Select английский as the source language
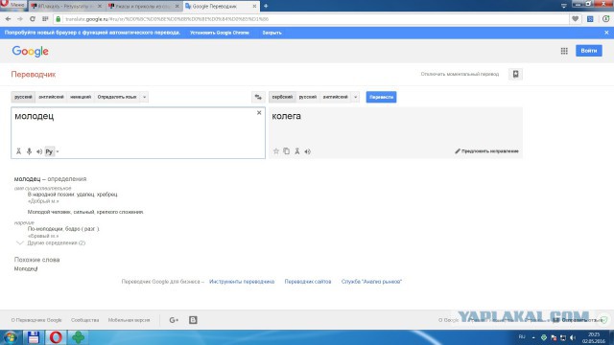The width and height of the screenshot is (614, 345). pos(51,97)
